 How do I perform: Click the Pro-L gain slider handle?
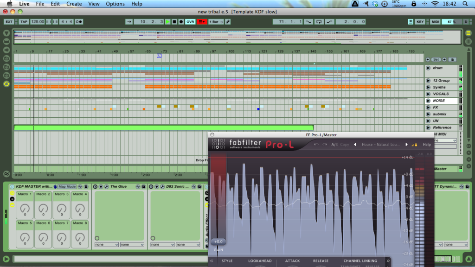(x=218, y=242)
